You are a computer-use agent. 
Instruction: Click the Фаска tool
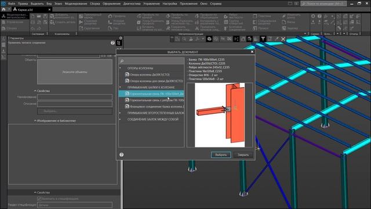[289, 22]
